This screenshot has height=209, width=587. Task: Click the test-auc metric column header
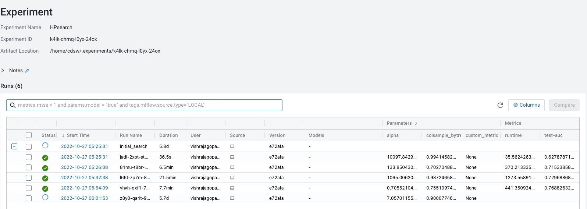554,135
